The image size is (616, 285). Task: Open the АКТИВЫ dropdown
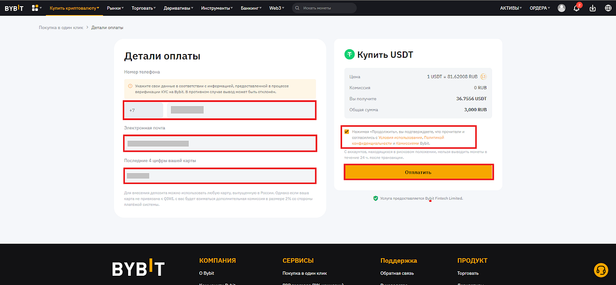point(511,8)
